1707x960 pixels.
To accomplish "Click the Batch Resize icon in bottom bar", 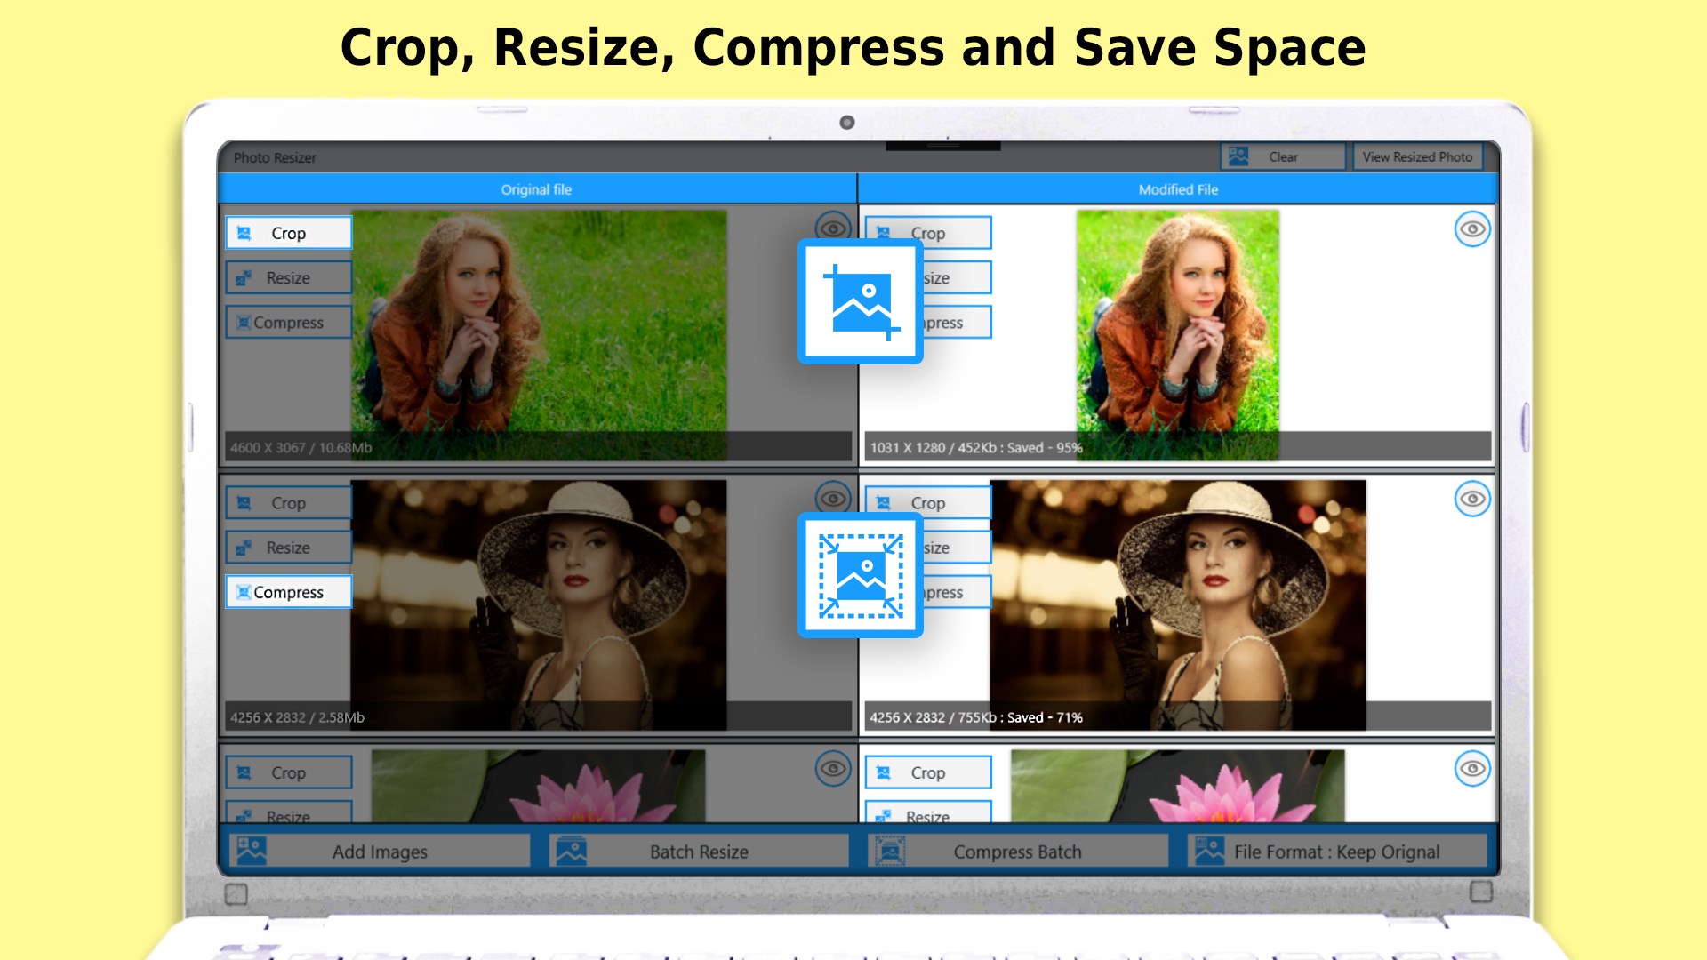I will point(571,851).
